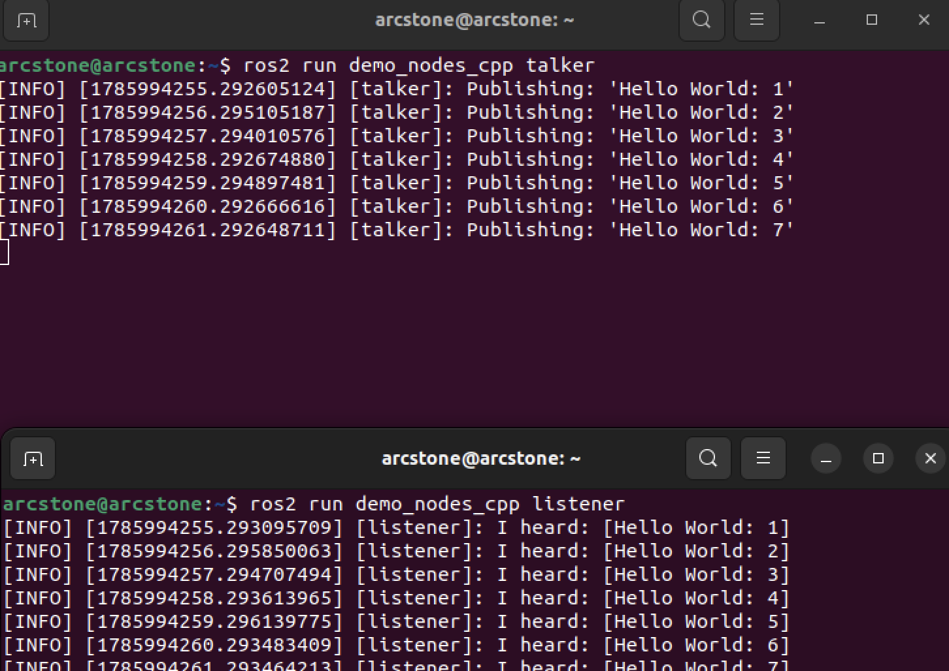Minimize the talker terminal window
The width and height of the screenshot is (949, 671).
click(x=820, y=20)
